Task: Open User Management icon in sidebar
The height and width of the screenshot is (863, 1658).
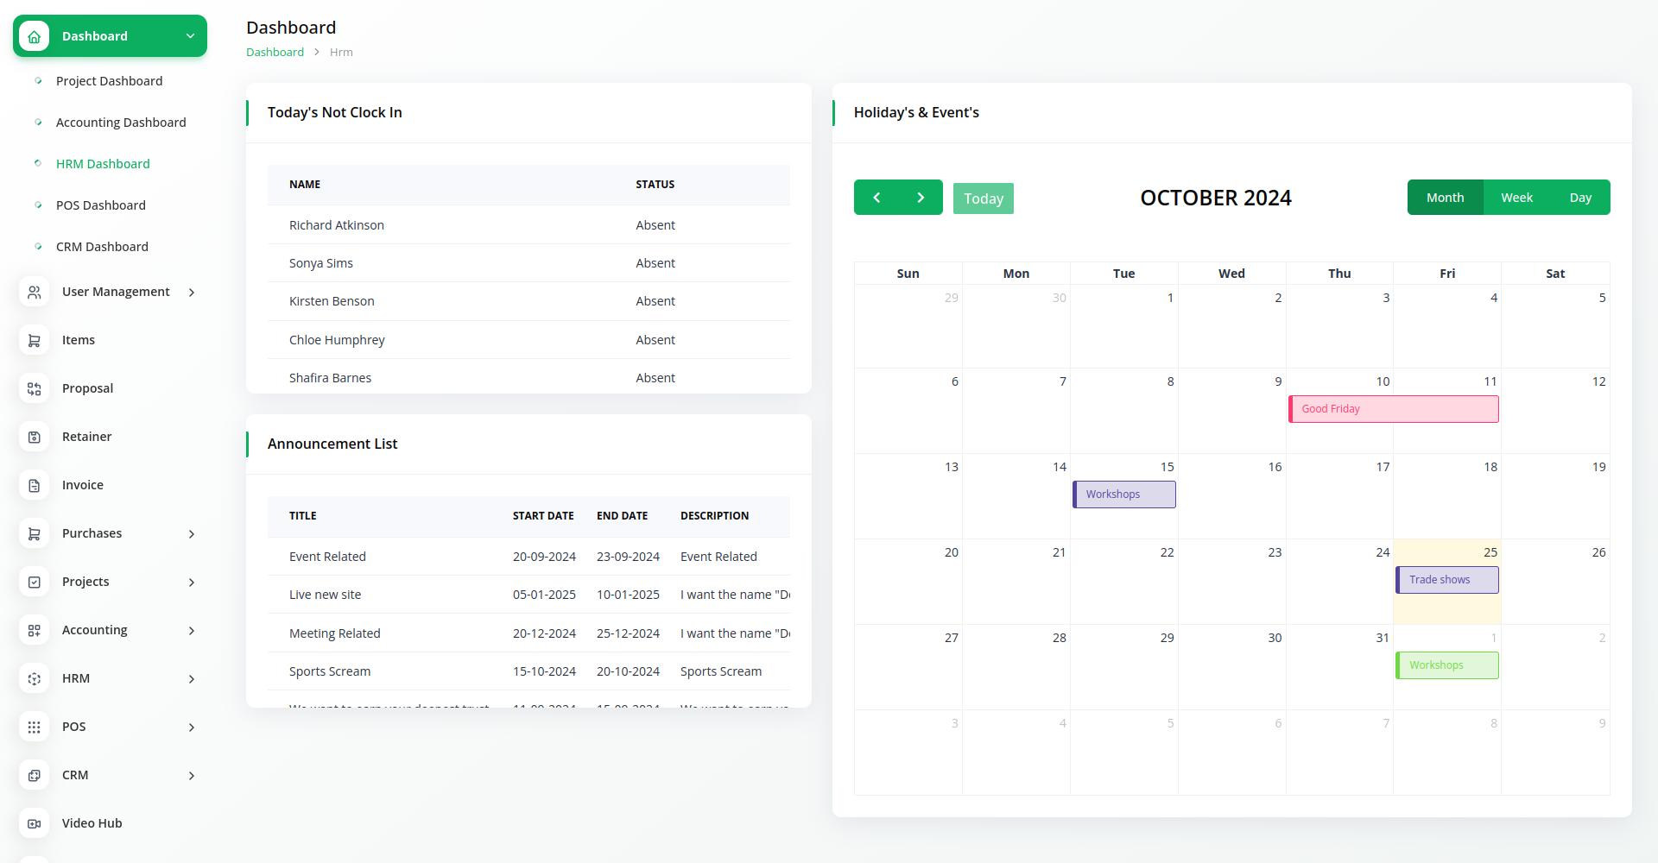Action: click(34, 293)
